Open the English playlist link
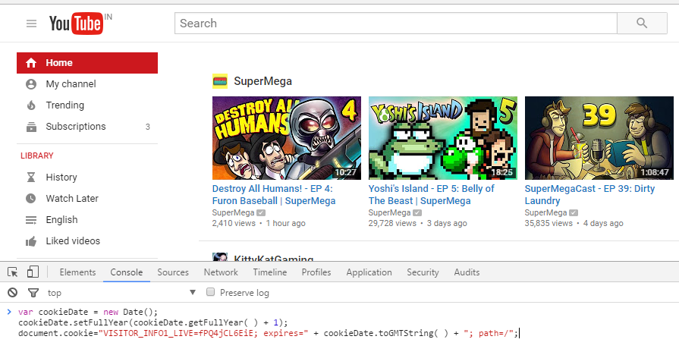679x352 pixels. click(x=62, y=219)
